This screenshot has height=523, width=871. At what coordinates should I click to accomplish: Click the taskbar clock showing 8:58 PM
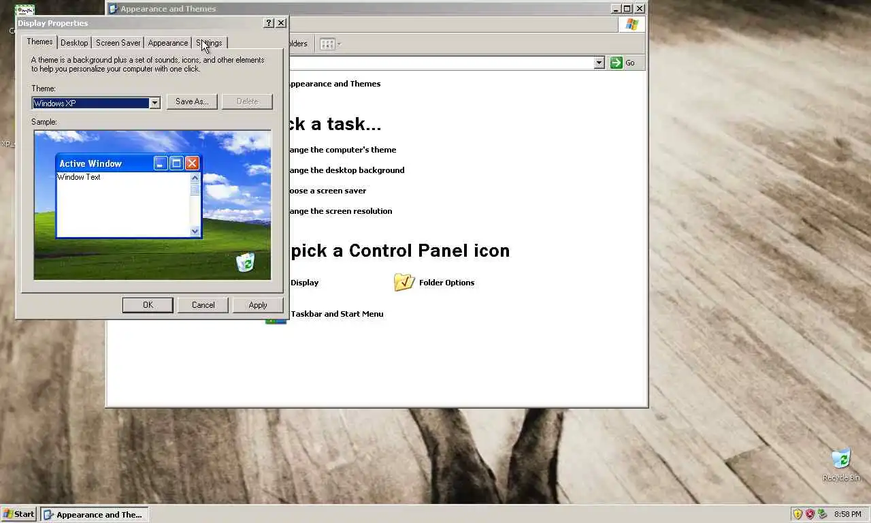847,514
